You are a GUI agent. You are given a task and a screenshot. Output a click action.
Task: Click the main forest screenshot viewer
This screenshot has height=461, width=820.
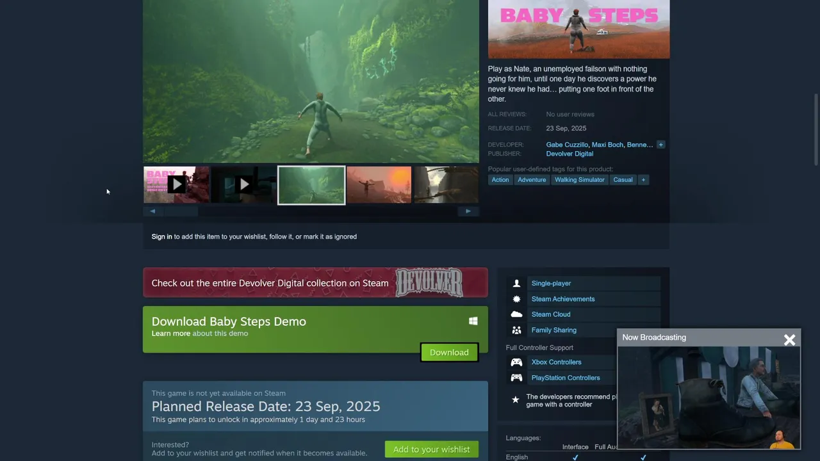tap(311, 81)
